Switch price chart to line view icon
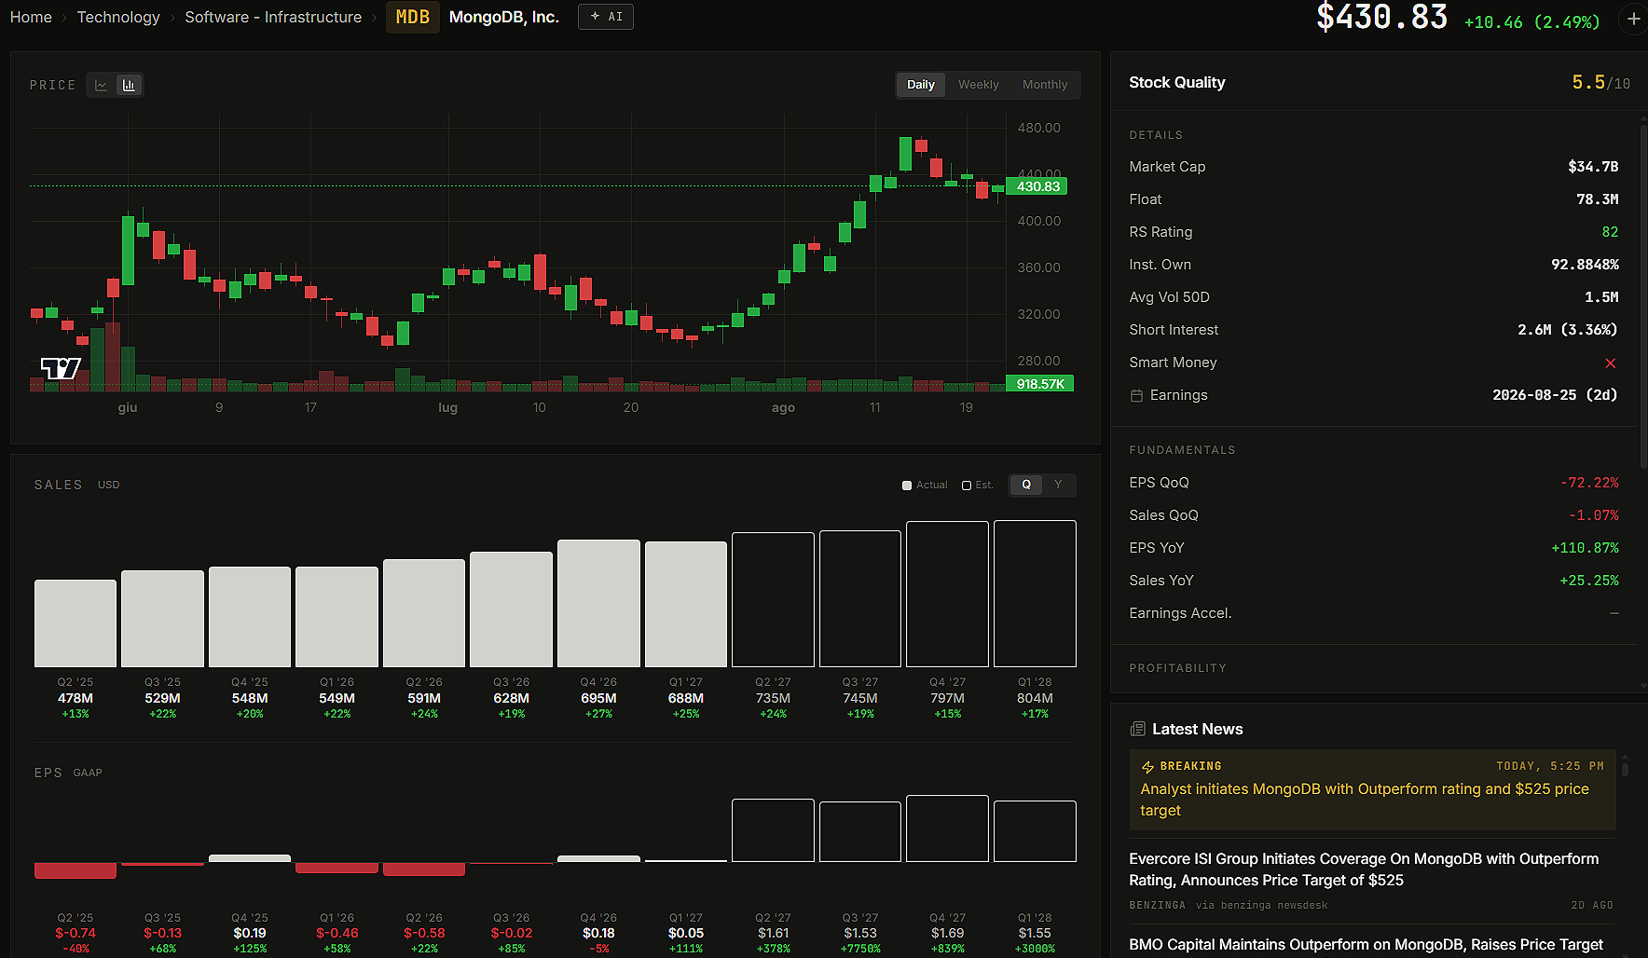This screenshot has height=958, width=1648. (x=102, y=85)
